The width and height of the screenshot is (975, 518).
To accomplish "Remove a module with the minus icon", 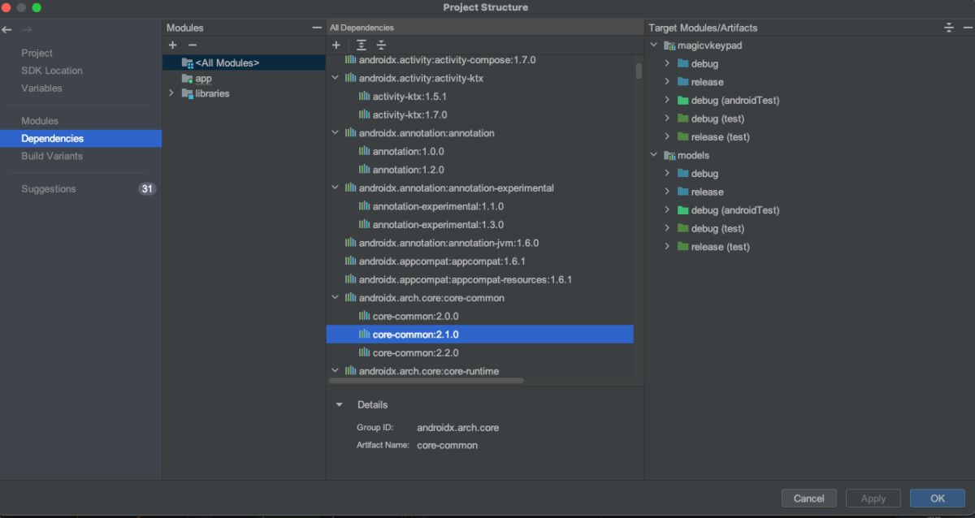I will pyautogui.click(x=193, y=45).
